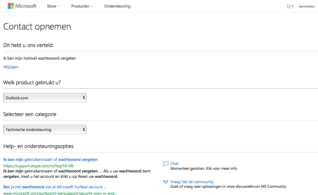Click the MS Community discussieforum description text
Image resolution: width=318 pixels, height=195 pixels.
[228, 186]
